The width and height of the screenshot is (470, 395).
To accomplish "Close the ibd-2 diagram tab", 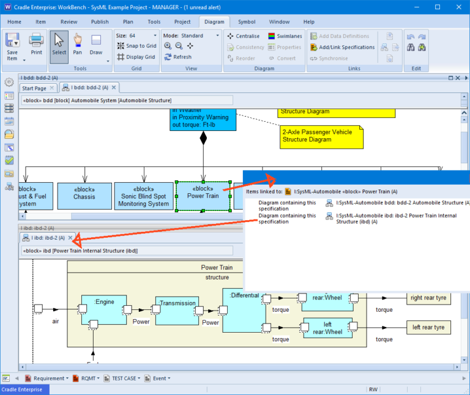I will [70, 238].
